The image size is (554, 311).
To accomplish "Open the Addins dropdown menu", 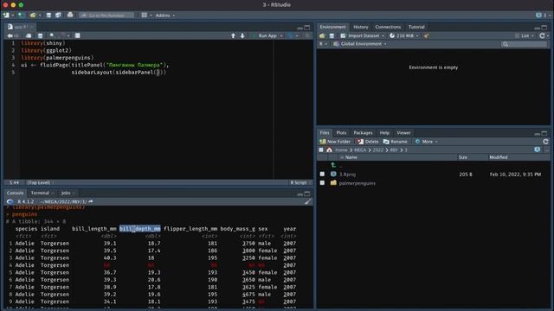I will point(165,16).
